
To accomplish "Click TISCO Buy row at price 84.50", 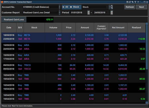I will click(x=73, y=65).
